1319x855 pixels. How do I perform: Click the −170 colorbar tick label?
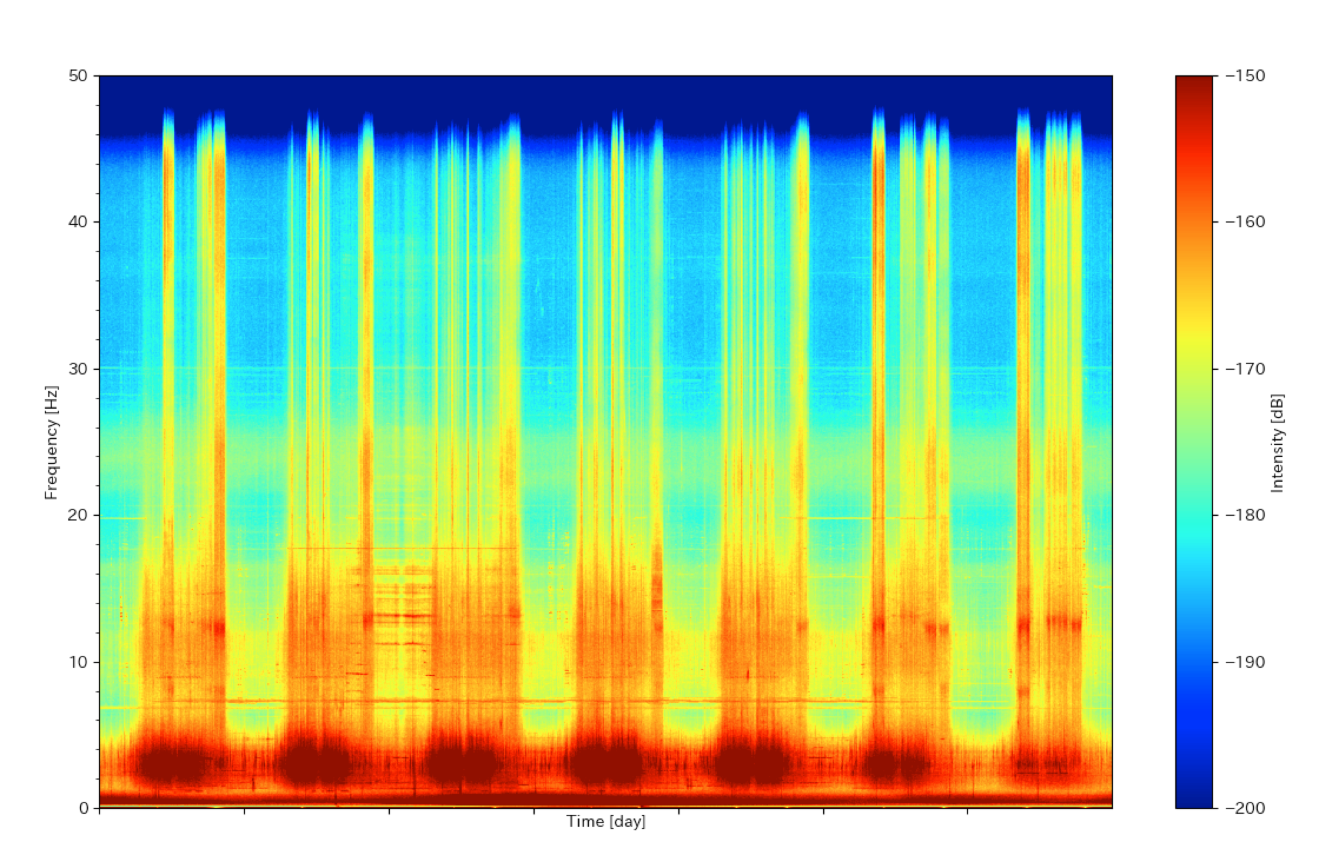pos(1244,369)
